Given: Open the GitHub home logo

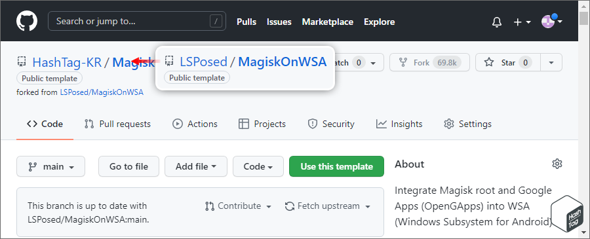Looking at the screenshot, I should click(x=27, y=21).
